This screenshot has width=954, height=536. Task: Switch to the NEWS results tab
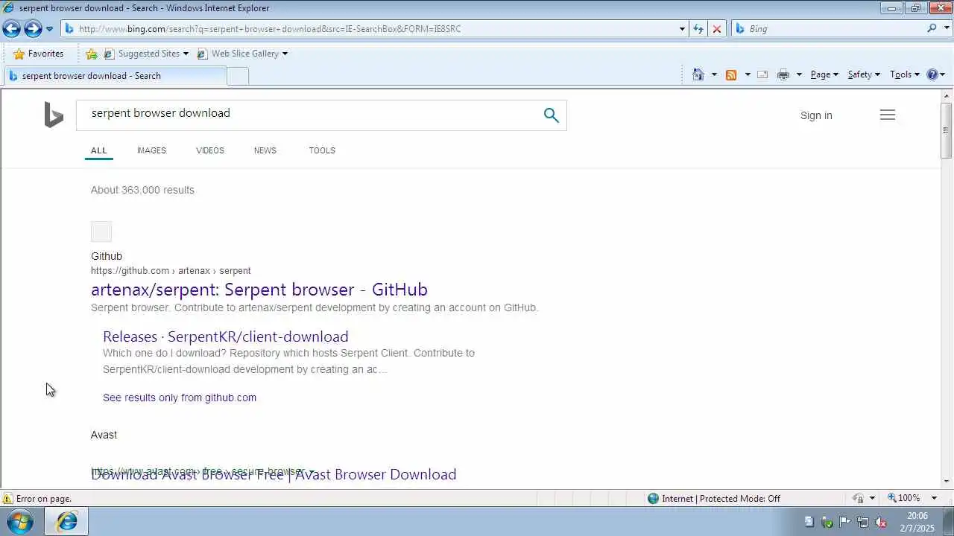265,150
